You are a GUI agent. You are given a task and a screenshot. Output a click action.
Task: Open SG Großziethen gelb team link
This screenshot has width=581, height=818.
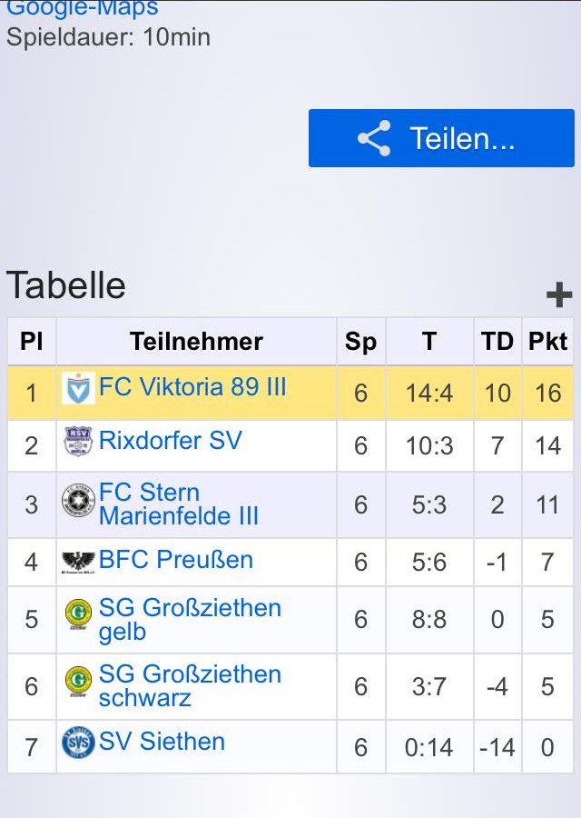[190, 620]
